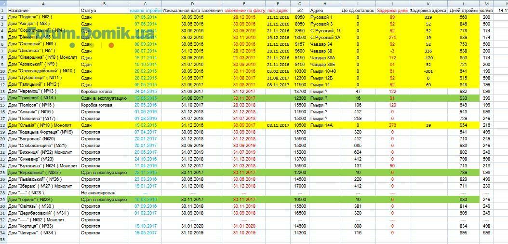Select address cell "Гмыри 12Б"
The height and width of the screenshot is (244, 508).
click(x=325, y=78)
